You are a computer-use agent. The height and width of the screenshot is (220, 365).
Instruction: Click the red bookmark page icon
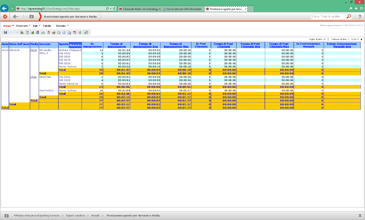[48, 32]
